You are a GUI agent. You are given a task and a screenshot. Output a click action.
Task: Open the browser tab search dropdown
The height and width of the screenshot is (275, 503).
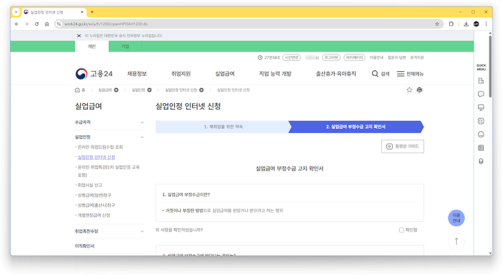[16, 12]
